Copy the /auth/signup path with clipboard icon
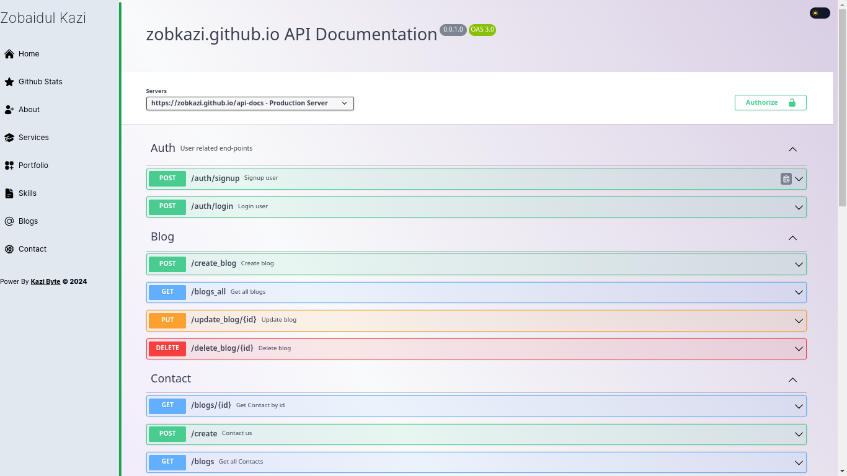Screen dimensions: 847x476 coord(786,179)
